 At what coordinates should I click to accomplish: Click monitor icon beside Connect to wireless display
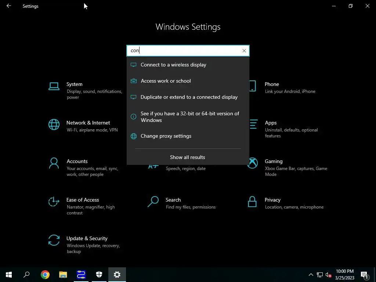(134, 65)
